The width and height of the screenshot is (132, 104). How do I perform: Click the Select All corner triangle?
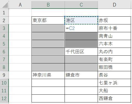coord(5,5)
